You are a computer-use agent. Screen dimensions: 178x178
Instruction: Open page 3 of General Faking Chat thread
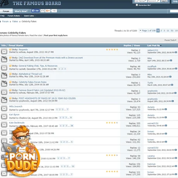[x=65, y=69]
